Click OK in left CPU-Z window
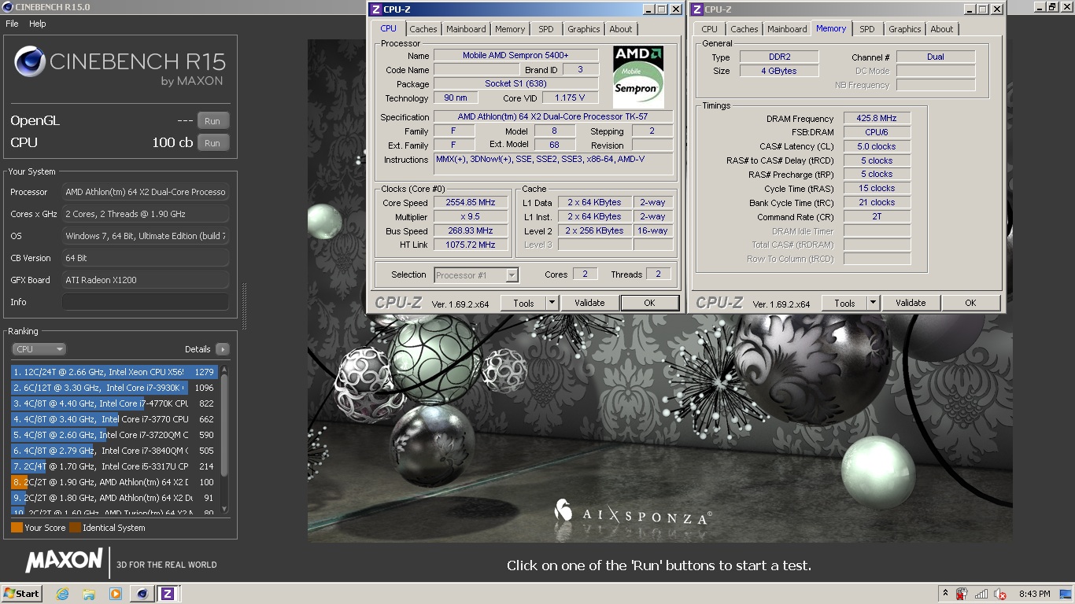 pyautogui.click(x=649, y=303)
